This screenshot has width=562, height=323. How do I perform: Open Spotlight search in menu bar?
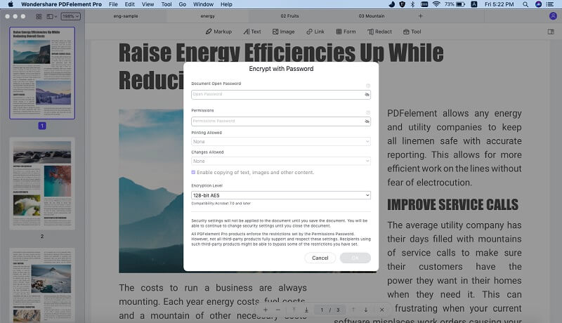(x=525, y=4)
